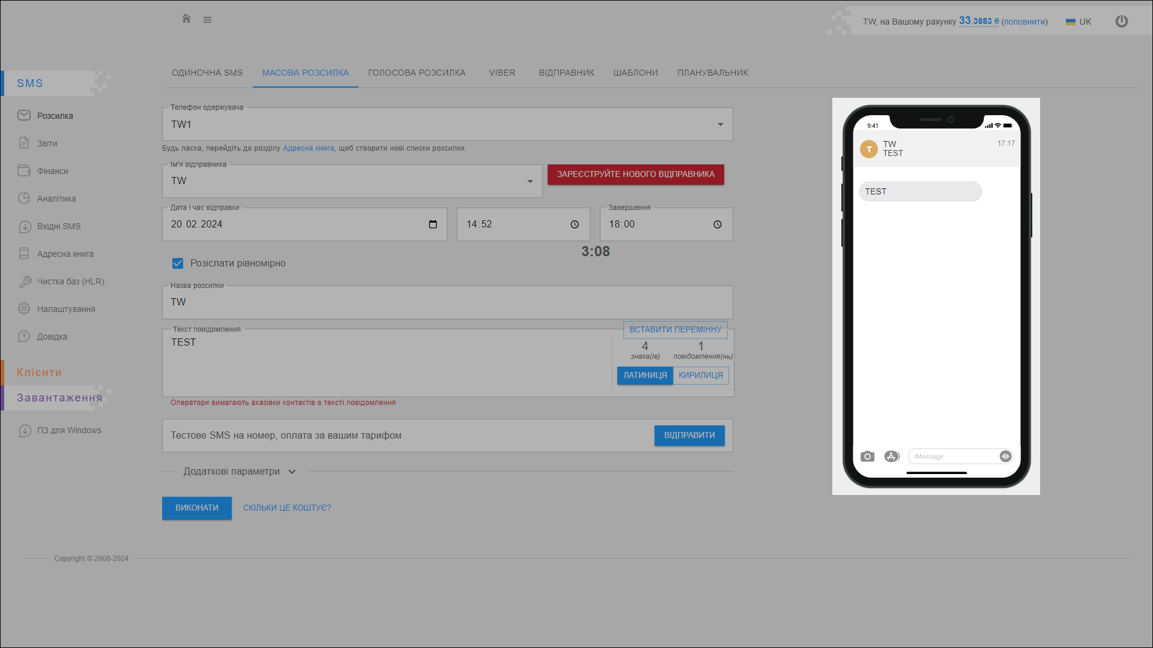Viewport: 1153px width, 648px height.
Task: Click clock icon in 14:52 time field
Action: point(575,224)
